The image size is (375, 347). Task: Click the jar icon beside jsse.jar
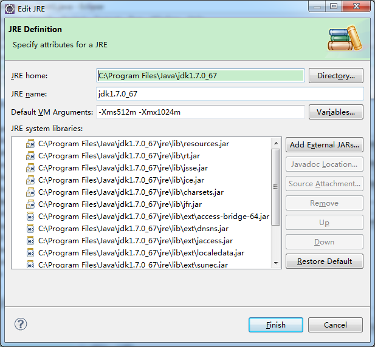pos(30,168)
